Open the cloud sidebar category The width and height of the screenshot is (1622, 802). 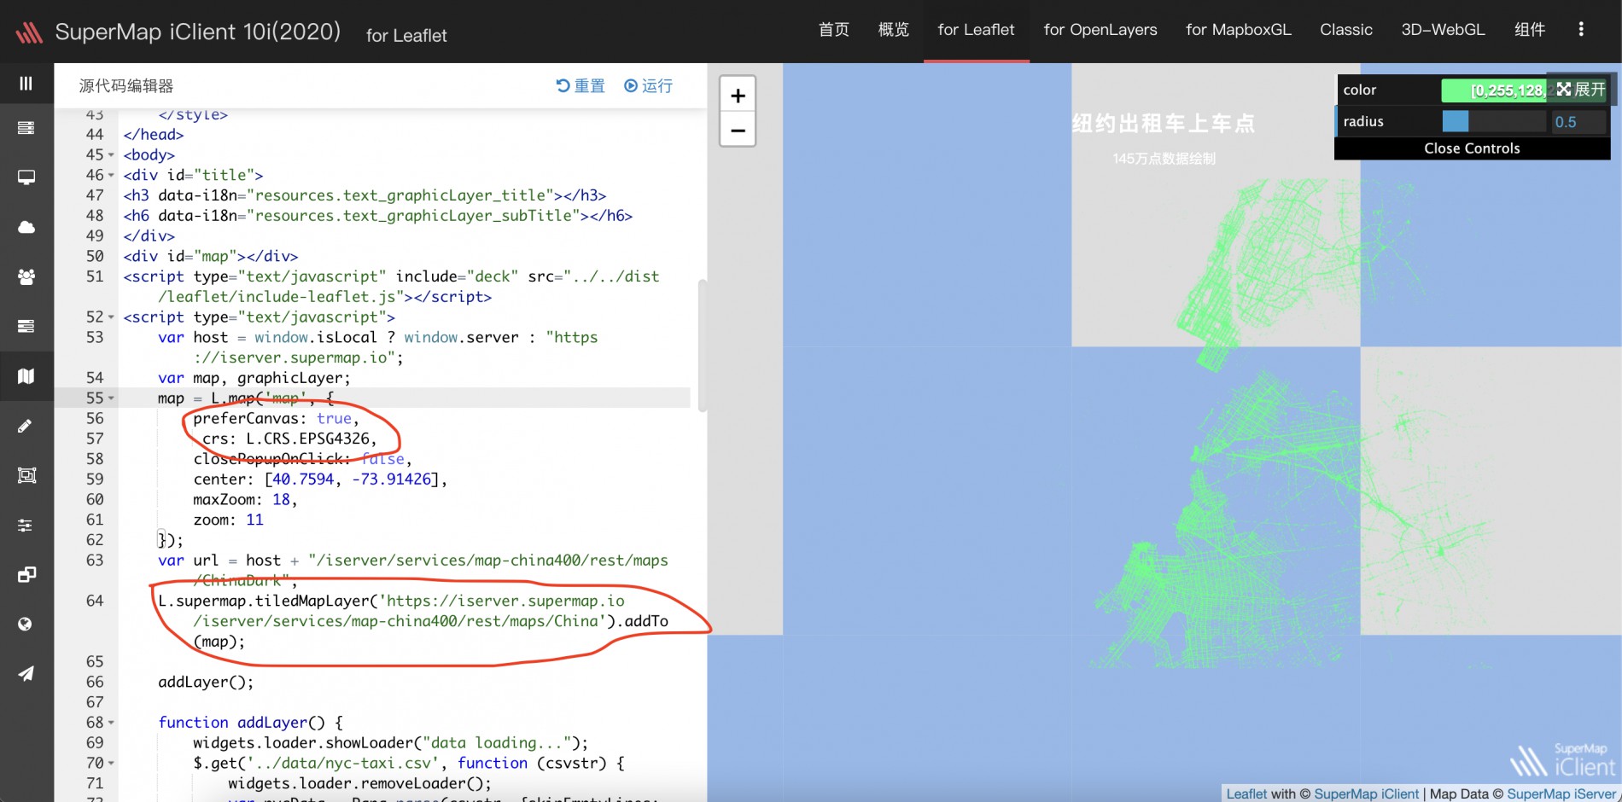(26, 227)
